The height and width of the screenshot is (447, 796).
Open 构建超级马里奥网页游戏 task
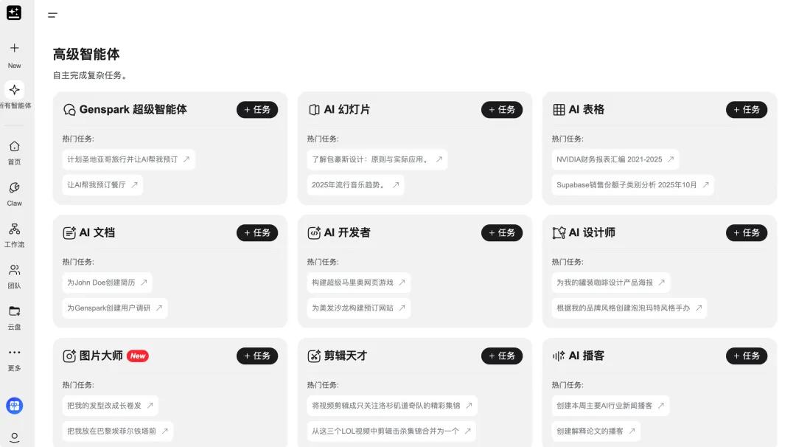pos(358,283)
